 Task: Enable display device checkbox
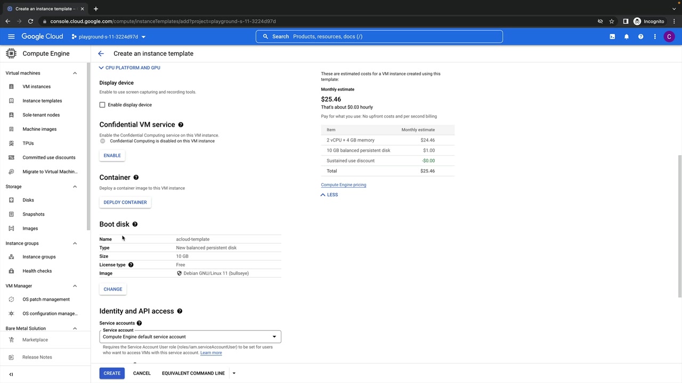[x=102, y=105]
